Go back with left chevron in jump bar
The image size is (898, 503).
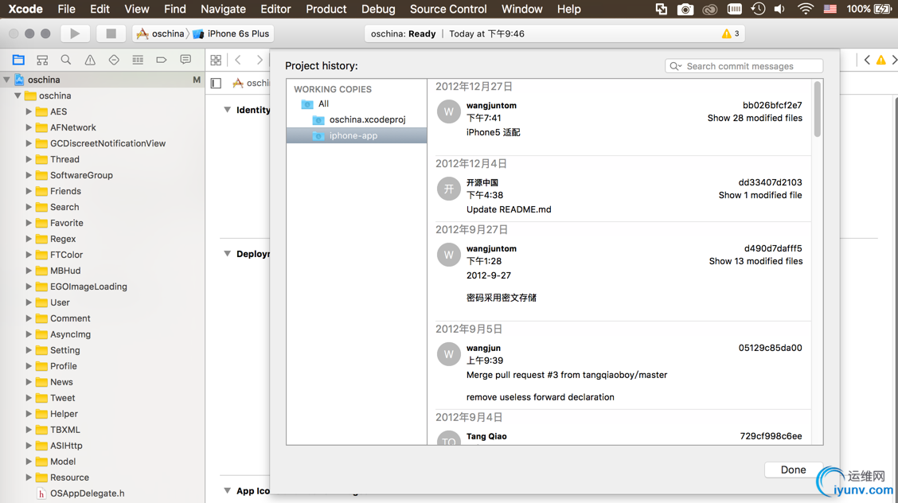pos(238,60)
